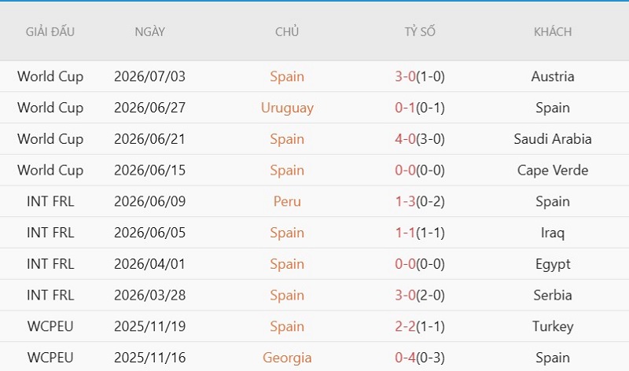Select the Austria away team
Viewport: 629px width, 371px height.
pyautogui.click(x=553, y=76)
